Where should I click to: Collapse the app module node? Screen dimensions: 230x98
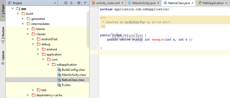pos(13,9)
